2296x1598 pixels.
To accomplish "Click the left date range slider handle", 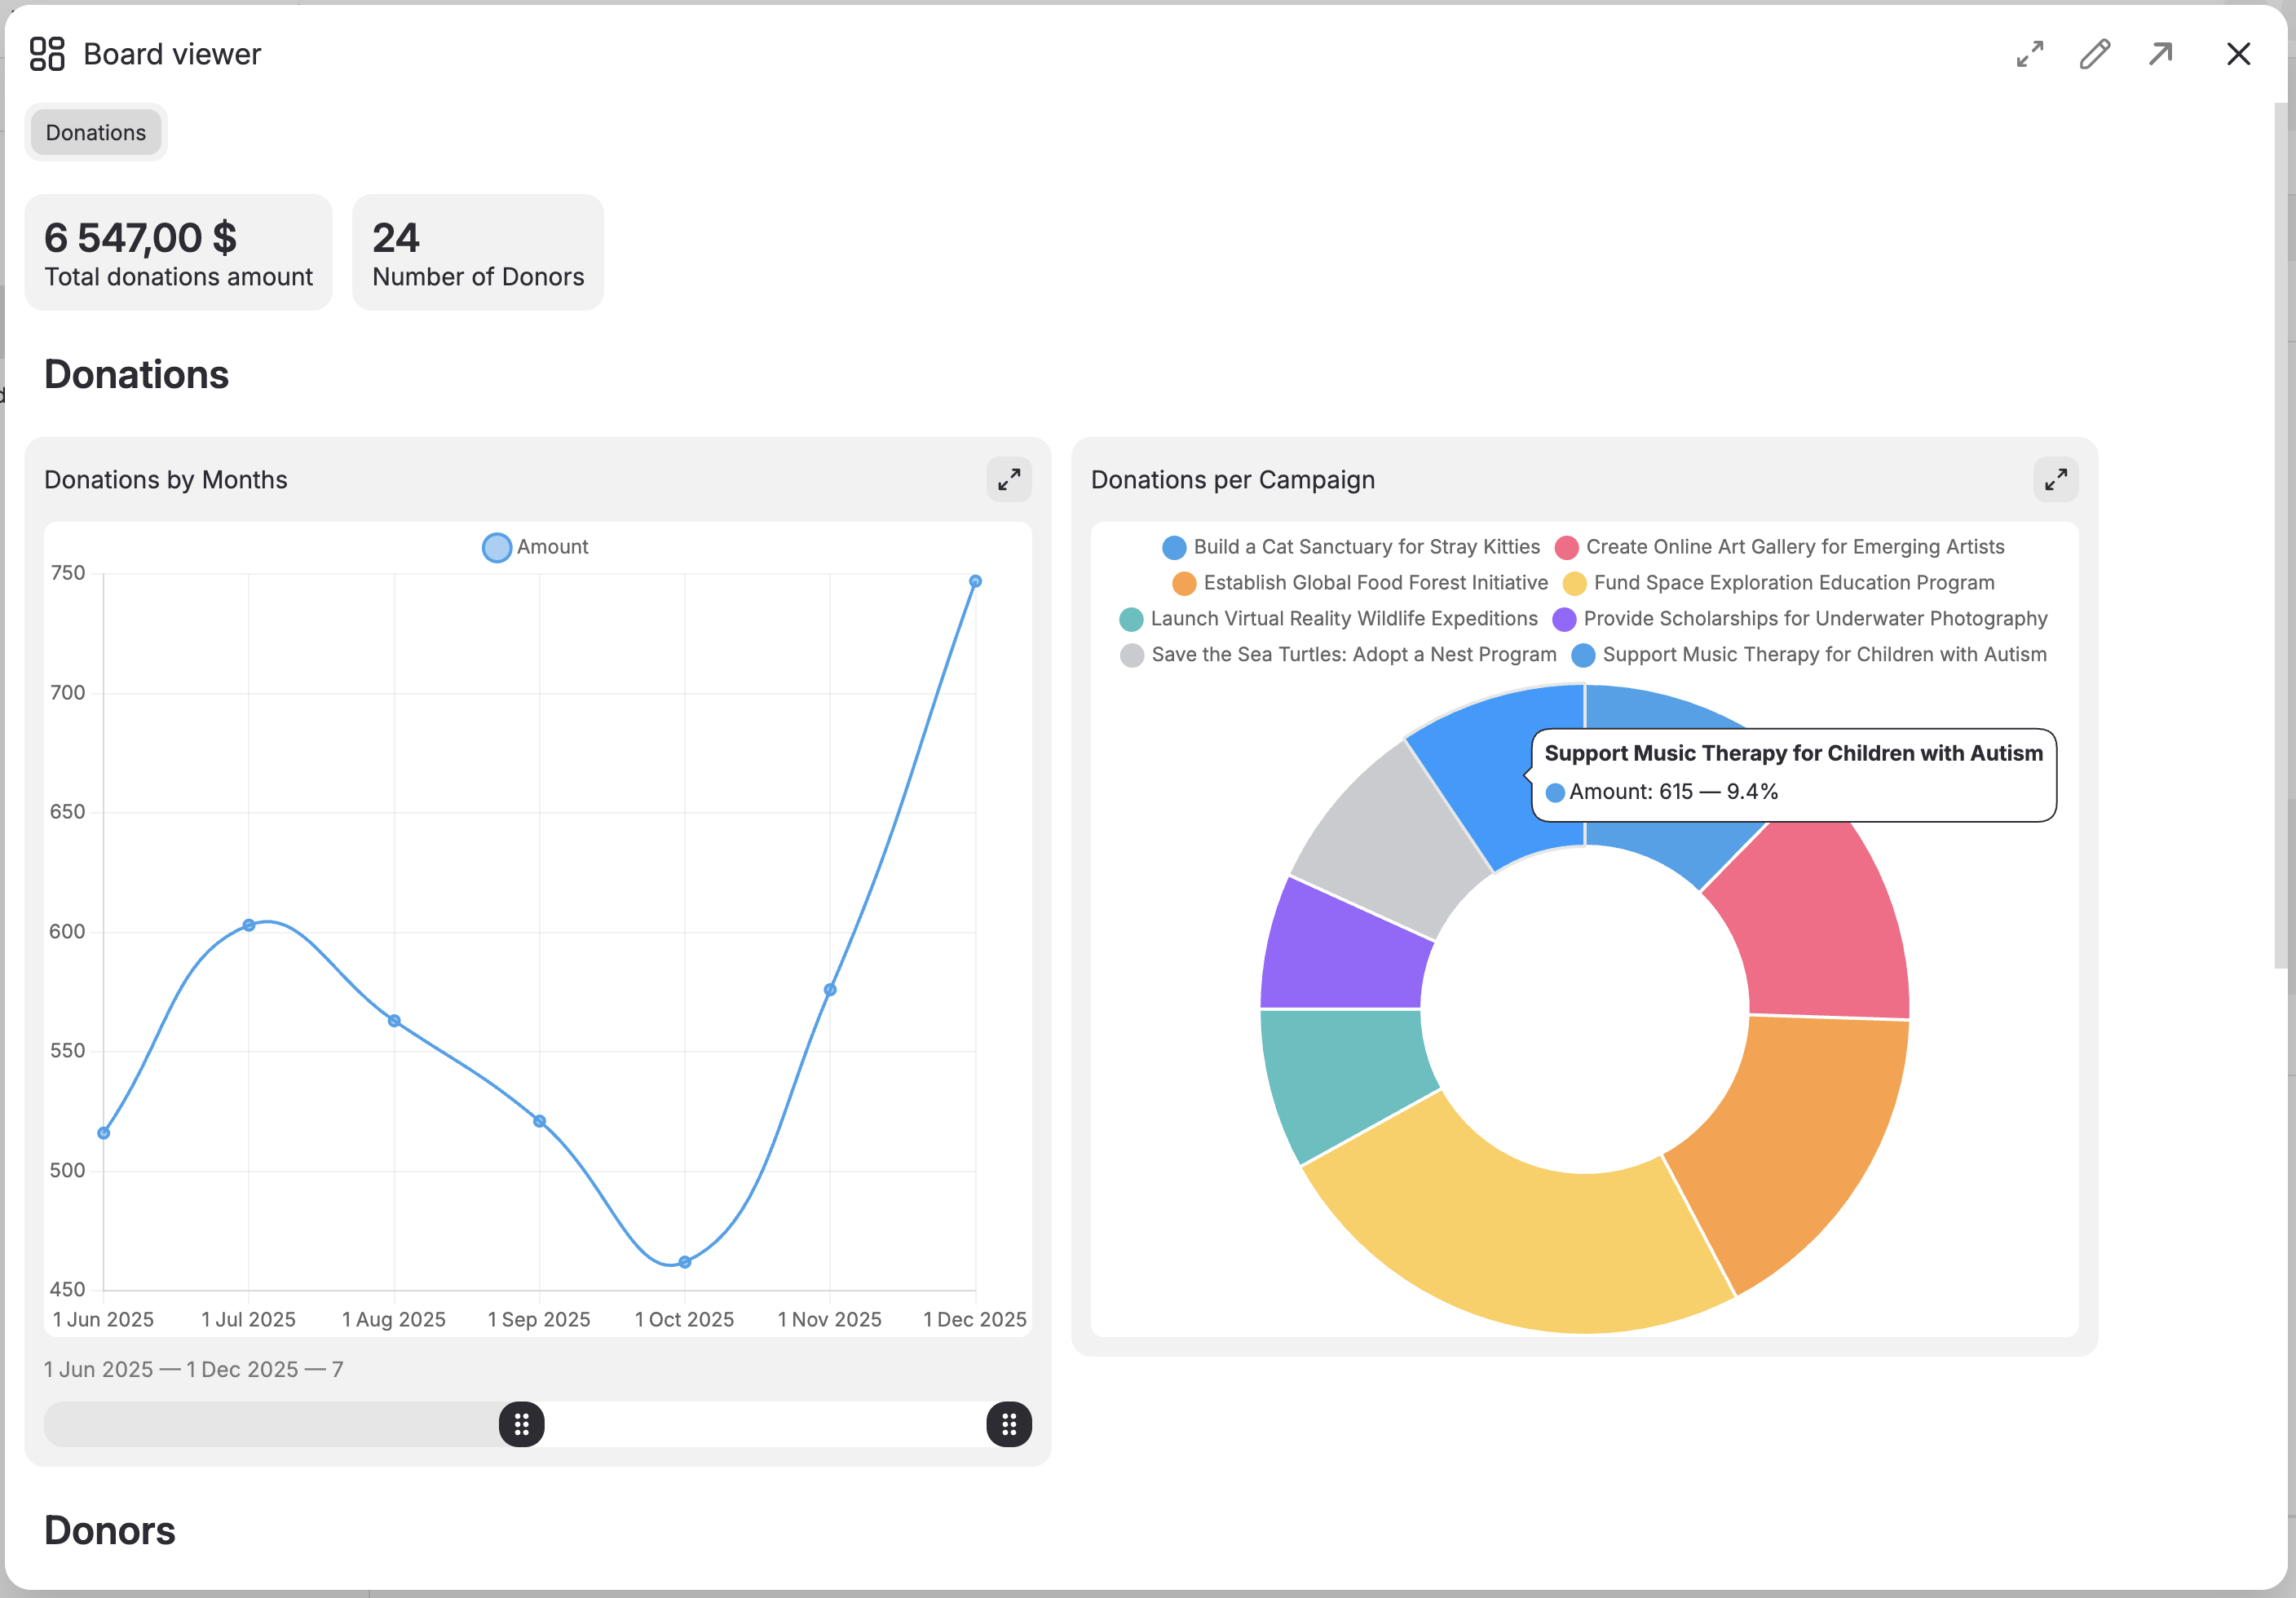I will click(x=521, y=1424).
